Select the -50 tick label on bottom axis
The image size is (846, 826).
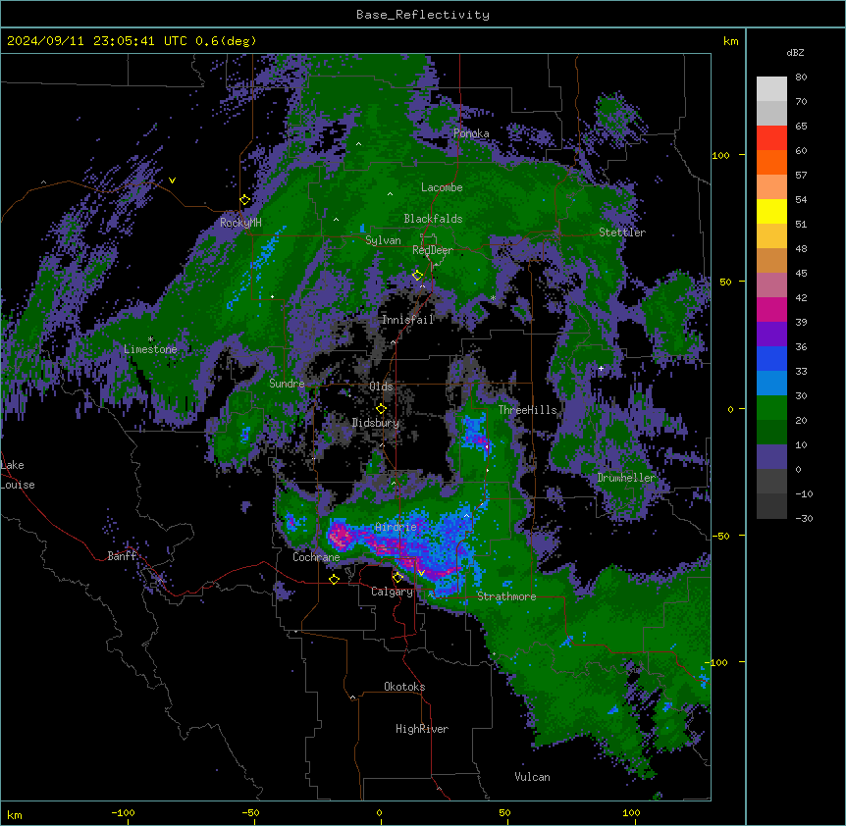pos(250,812)
